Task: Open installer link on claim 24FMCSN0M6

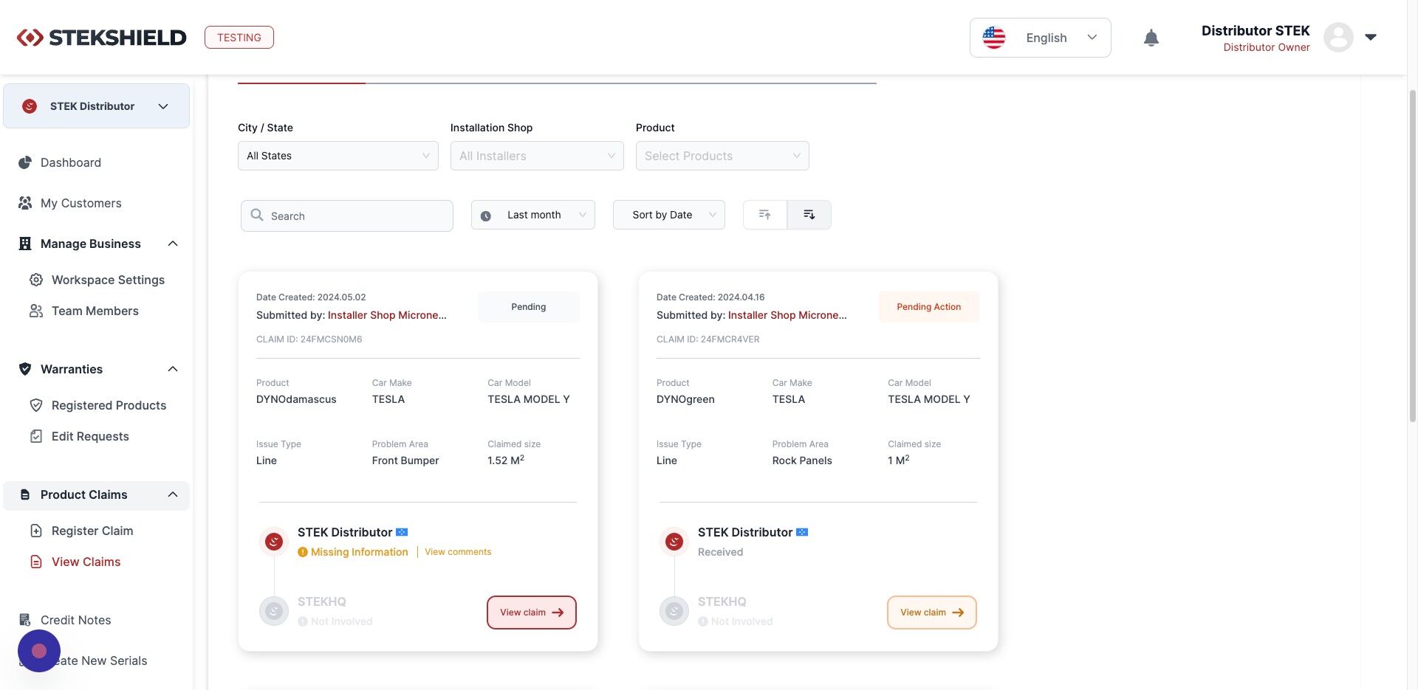Action: 387,315
